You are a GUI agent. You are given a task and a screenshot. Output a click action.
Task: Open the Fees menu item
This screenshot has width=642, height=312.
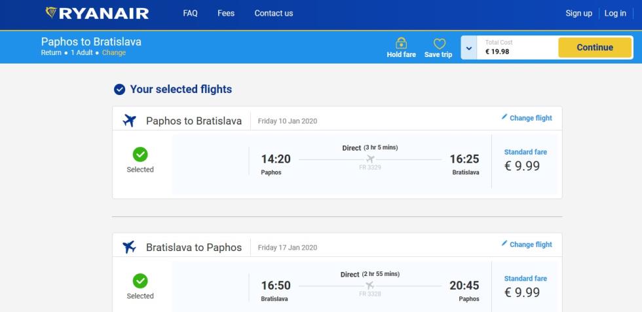[x=226, y=13]
